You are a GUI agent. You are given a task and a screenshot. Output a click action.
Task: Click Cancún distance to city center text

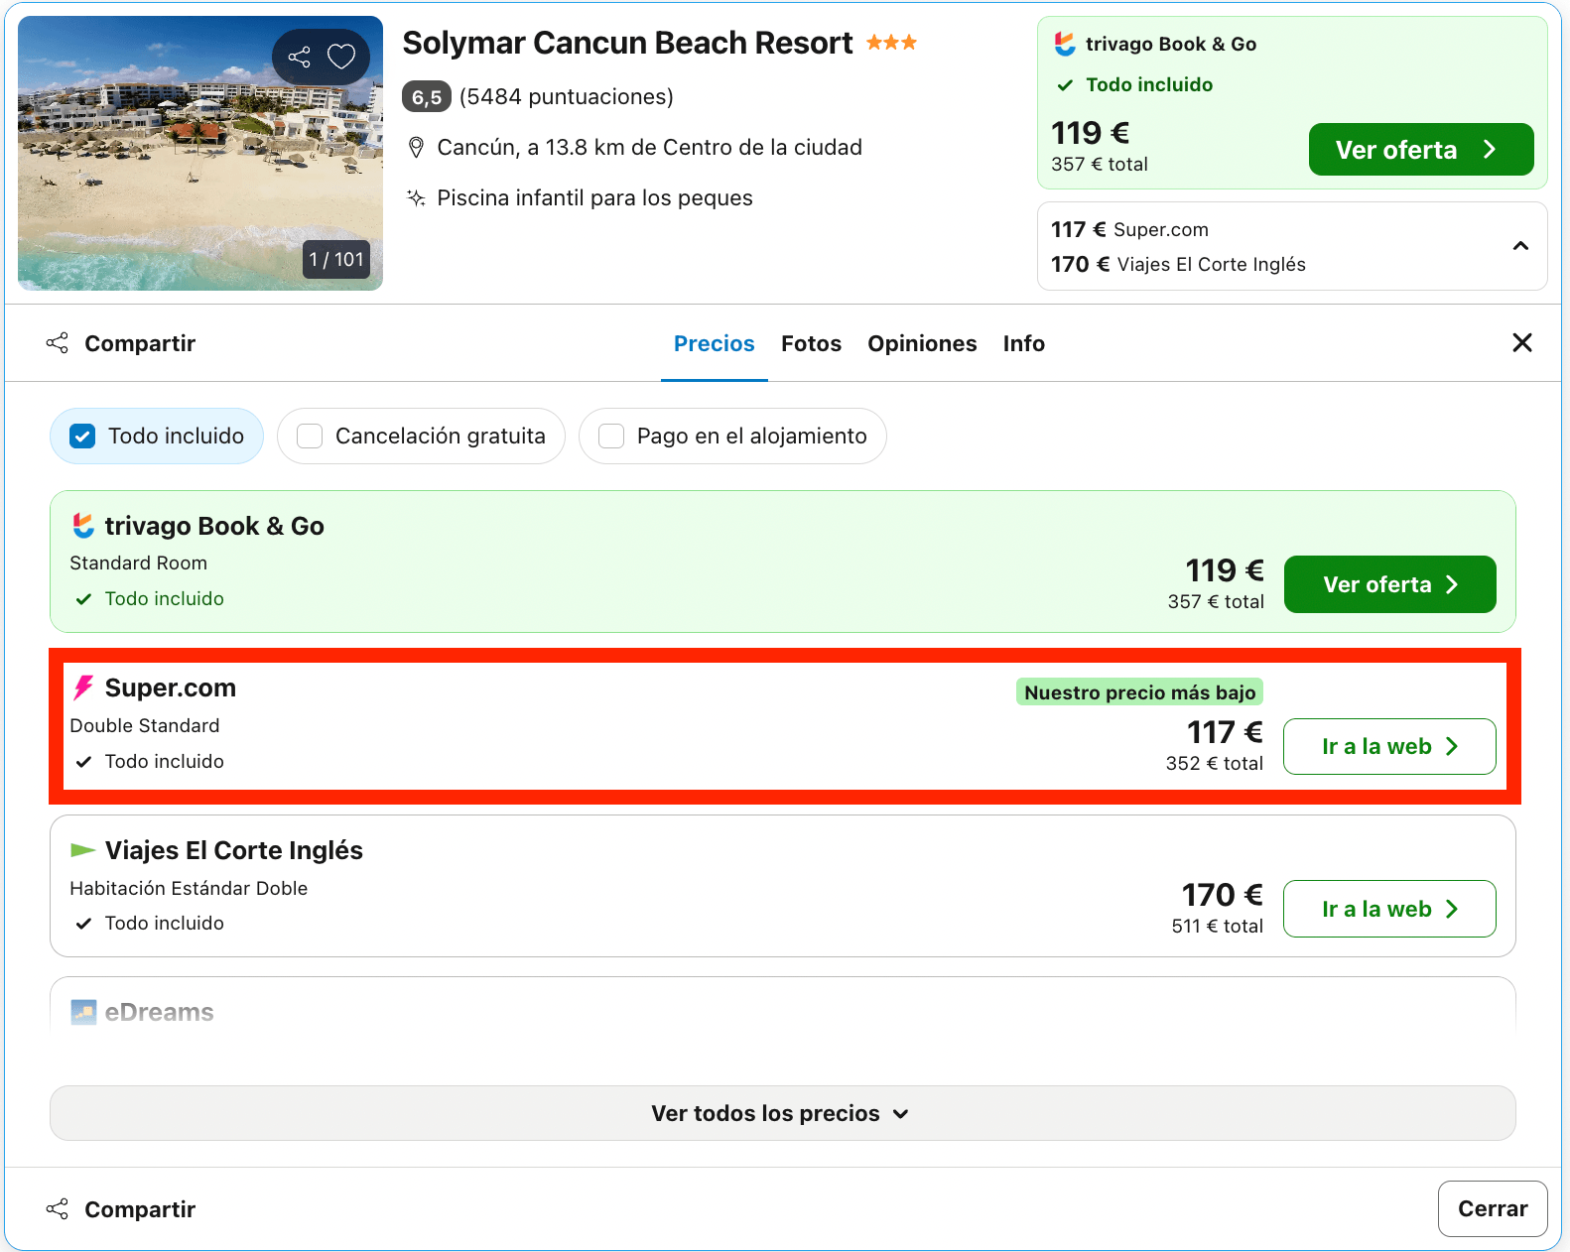650,148
